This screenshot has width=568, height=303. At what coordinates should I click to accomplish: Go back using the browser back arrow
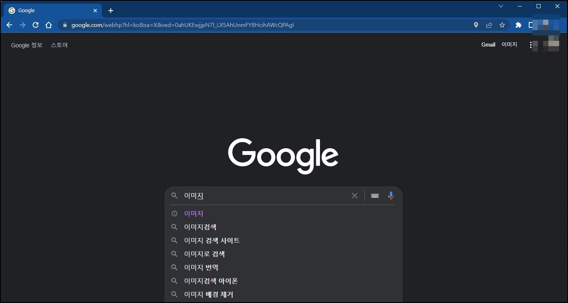tap(9, 25)
